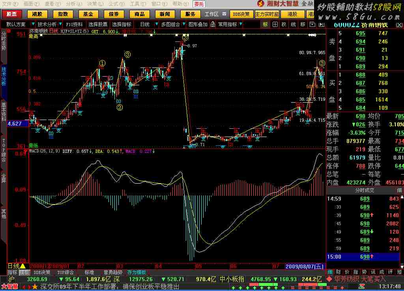Click the 主力实时监 button
Viewport: 404px width, 291px height.
[x=267, y=14]
